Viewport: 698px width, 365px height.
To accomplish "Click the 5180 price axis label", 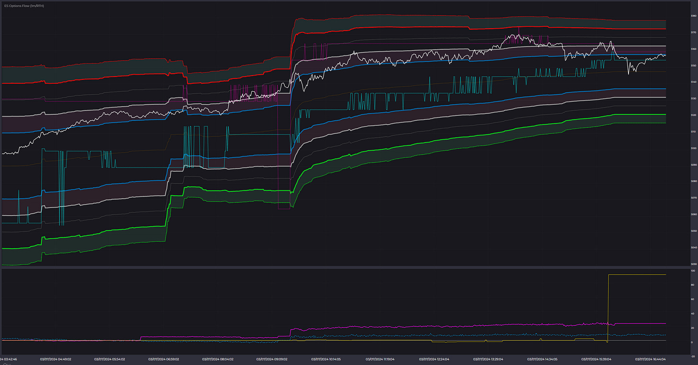I will [x=694, y=16].
